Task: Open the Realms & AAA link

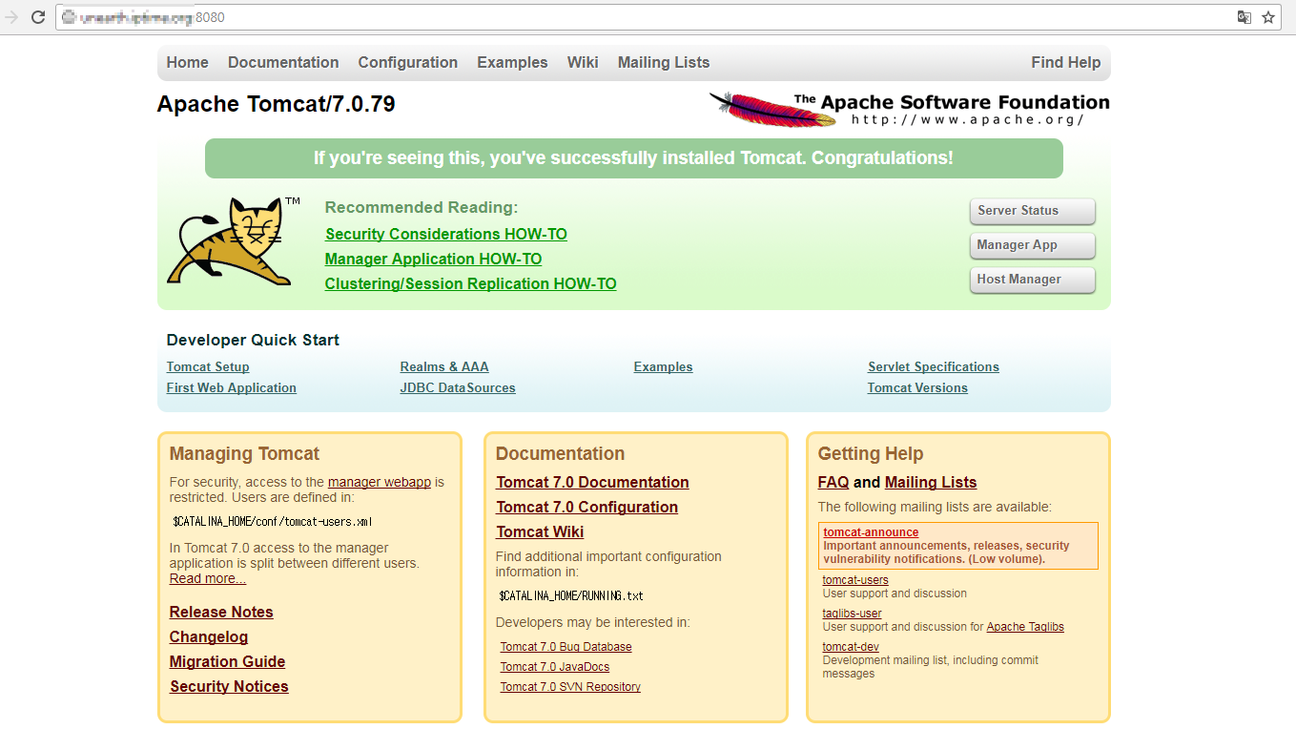Action: [444, 367]
